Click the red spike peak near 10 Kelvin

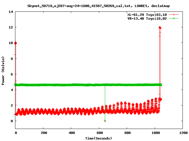click(16, 43)
